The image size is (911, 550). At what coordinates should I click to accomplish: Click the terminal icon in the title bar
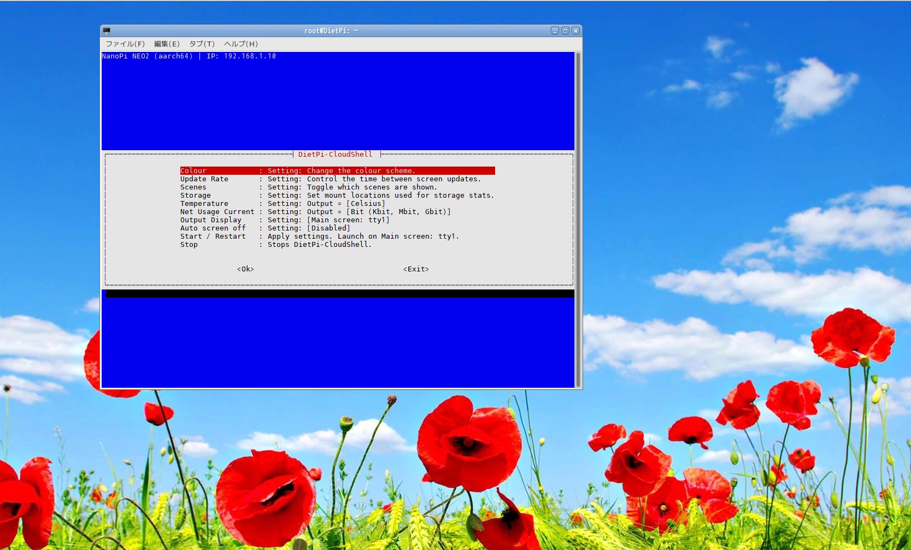107,31
